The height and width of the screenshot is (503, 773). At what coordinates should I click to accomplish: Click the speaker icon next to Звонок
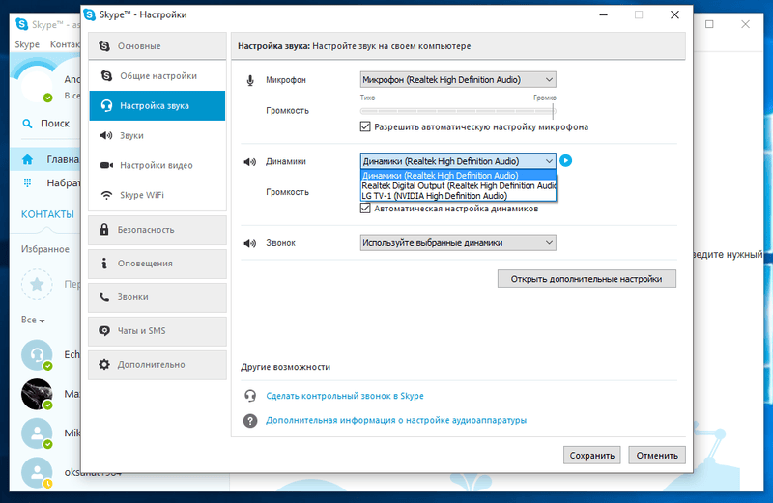250,243
